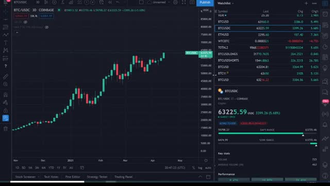The height and width of the screenshot is (186, 330).
Task: Toggle percent scale mode
Action: (x=193, y=167)
